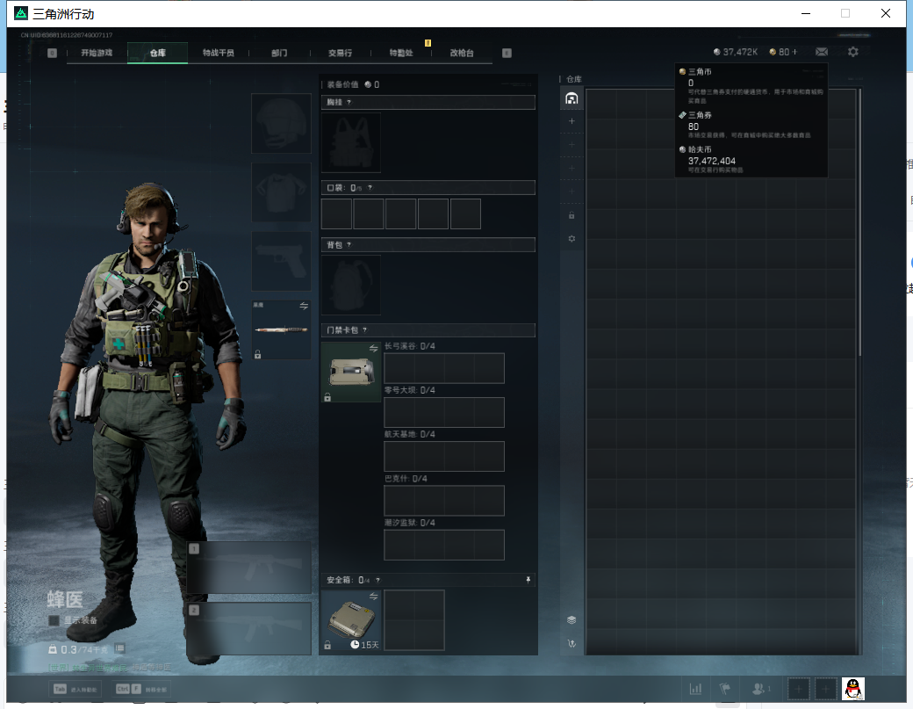The width and height of the screenshot is (913, 709).
Task: Click lock icon on key card case
Action: pos(327,397)
